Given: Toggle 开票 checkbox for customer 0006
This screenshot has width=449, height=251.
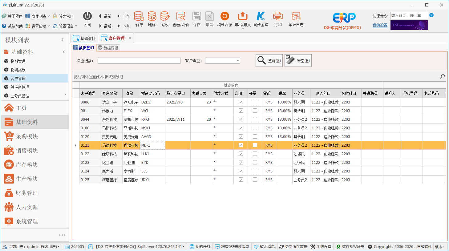Looking at the screenshot, I should click(x=255, y=102).
